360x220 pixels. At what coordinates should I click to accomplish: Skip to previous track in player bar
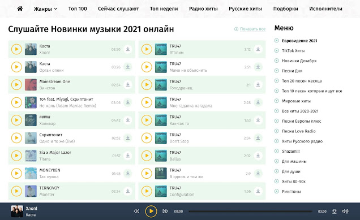pos(136,211)
